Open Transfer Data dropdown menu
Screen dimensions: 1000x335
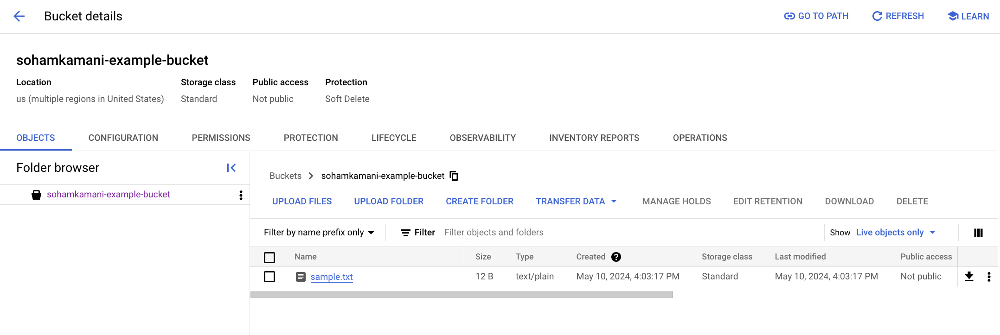pos(576,202)
